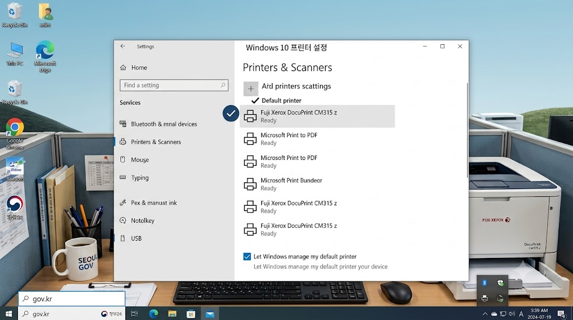Select the highlighted Fuji Xerox DocuPrint printer
Viewport: 573px width, 320px height.
(317, 116)
